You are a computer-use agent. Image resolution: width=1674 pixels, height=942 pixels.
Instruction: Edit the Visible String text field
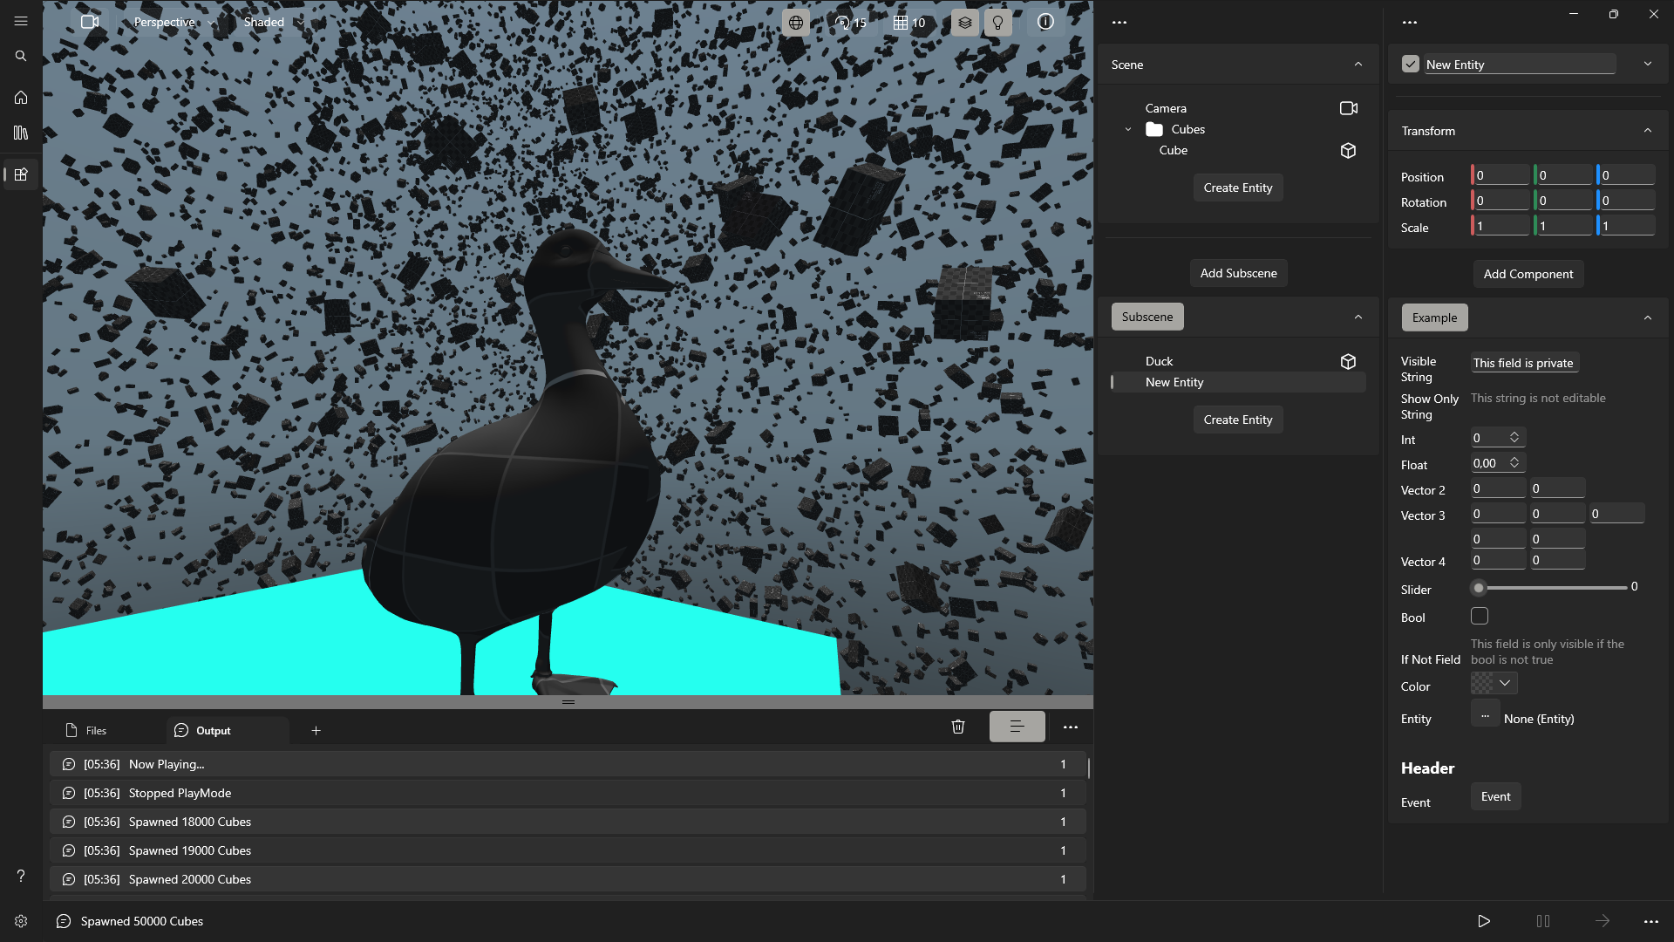click(x=1523, y=363)
